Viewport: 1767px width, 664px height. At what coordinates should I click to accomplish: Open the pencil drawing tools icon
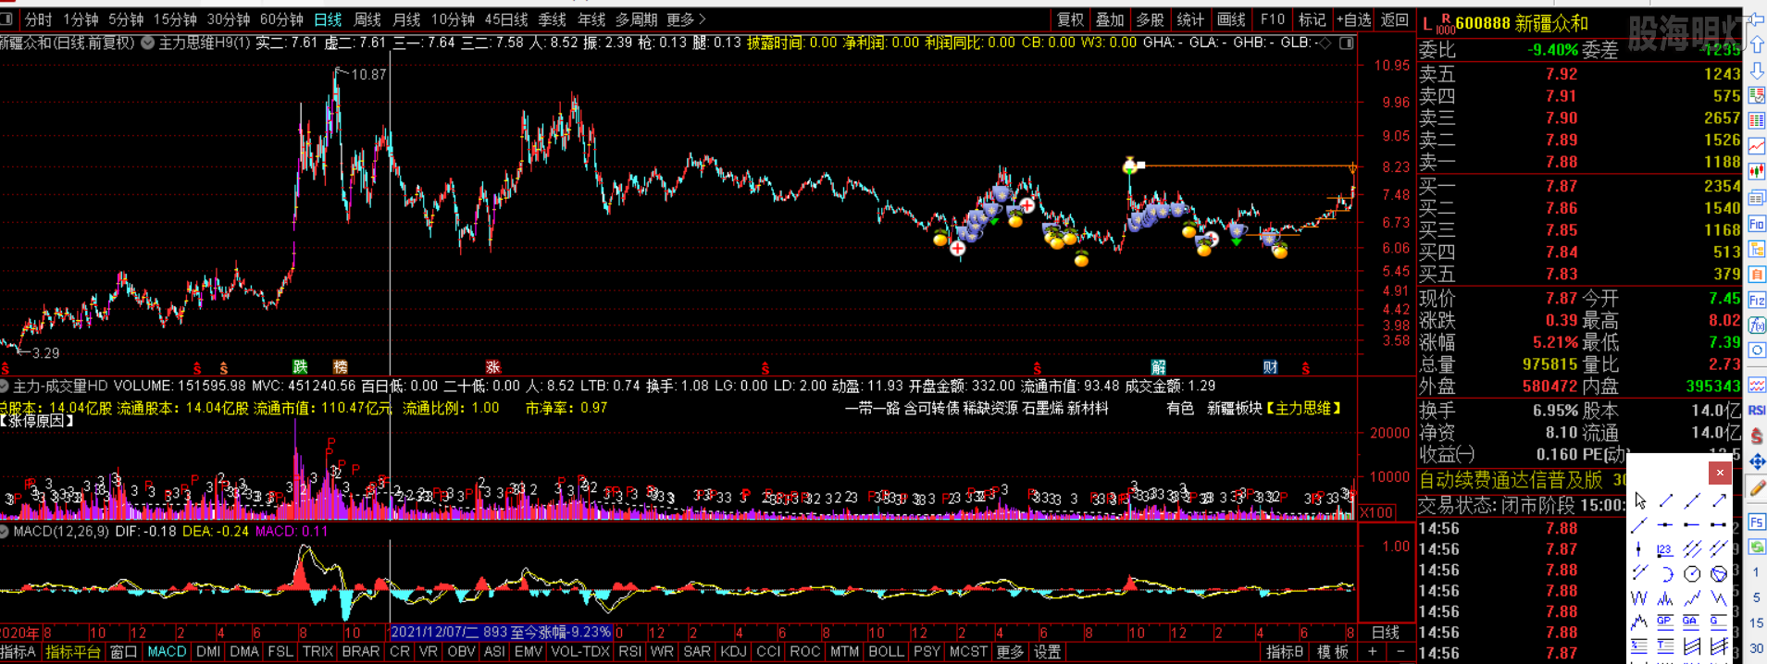(x=1756, y=488)
